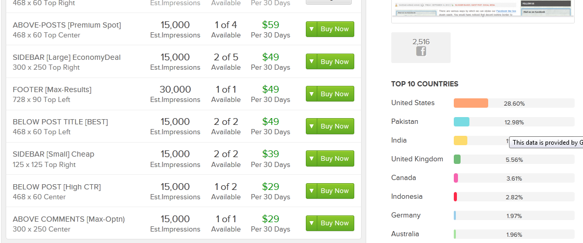Screen dimensions: 583x243
Task: Buy the $39 SIDEBAR Small Cheap ad
Action: click(336, 159)
